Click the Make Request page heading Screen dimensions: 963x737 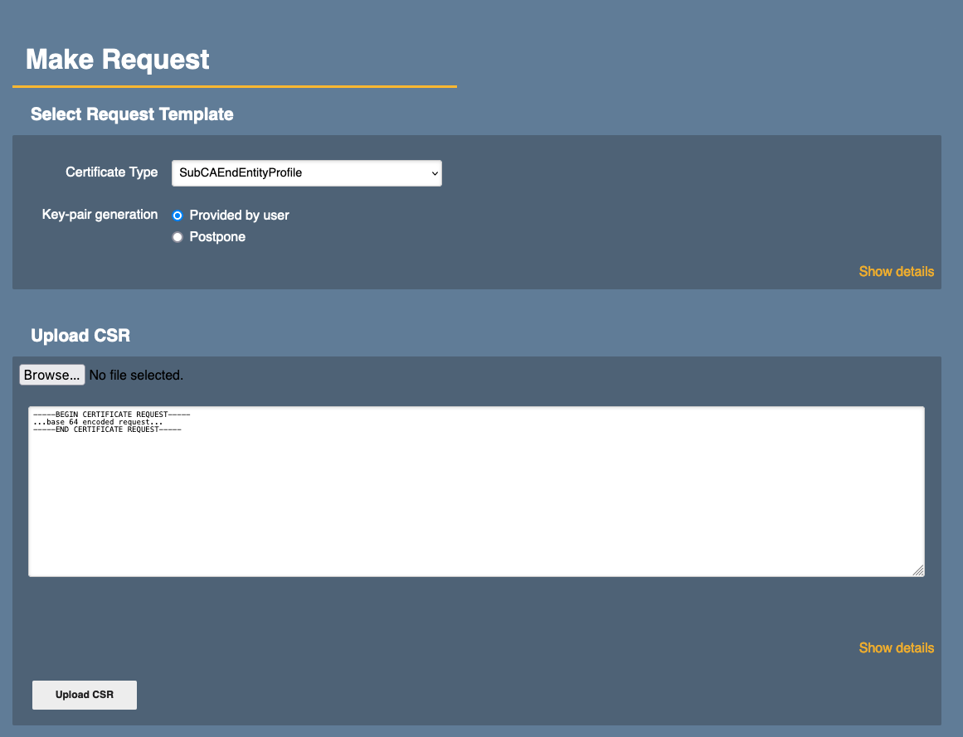coord(118,60)
